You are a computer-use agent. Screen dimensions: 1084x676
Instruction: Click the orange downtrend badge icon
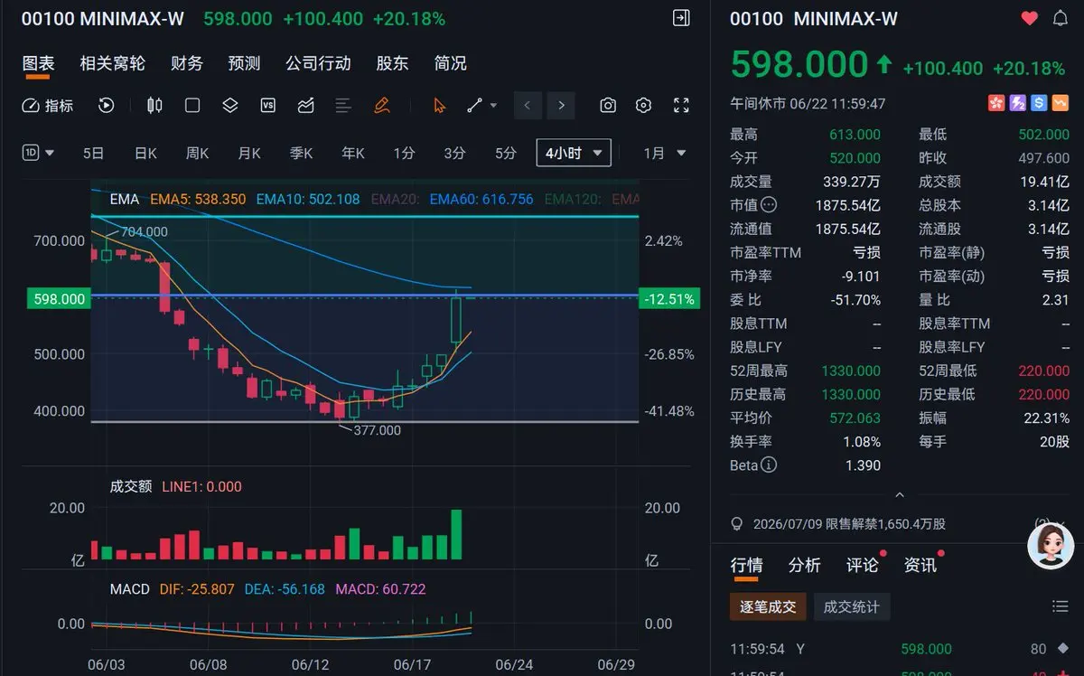[1061, 104]
